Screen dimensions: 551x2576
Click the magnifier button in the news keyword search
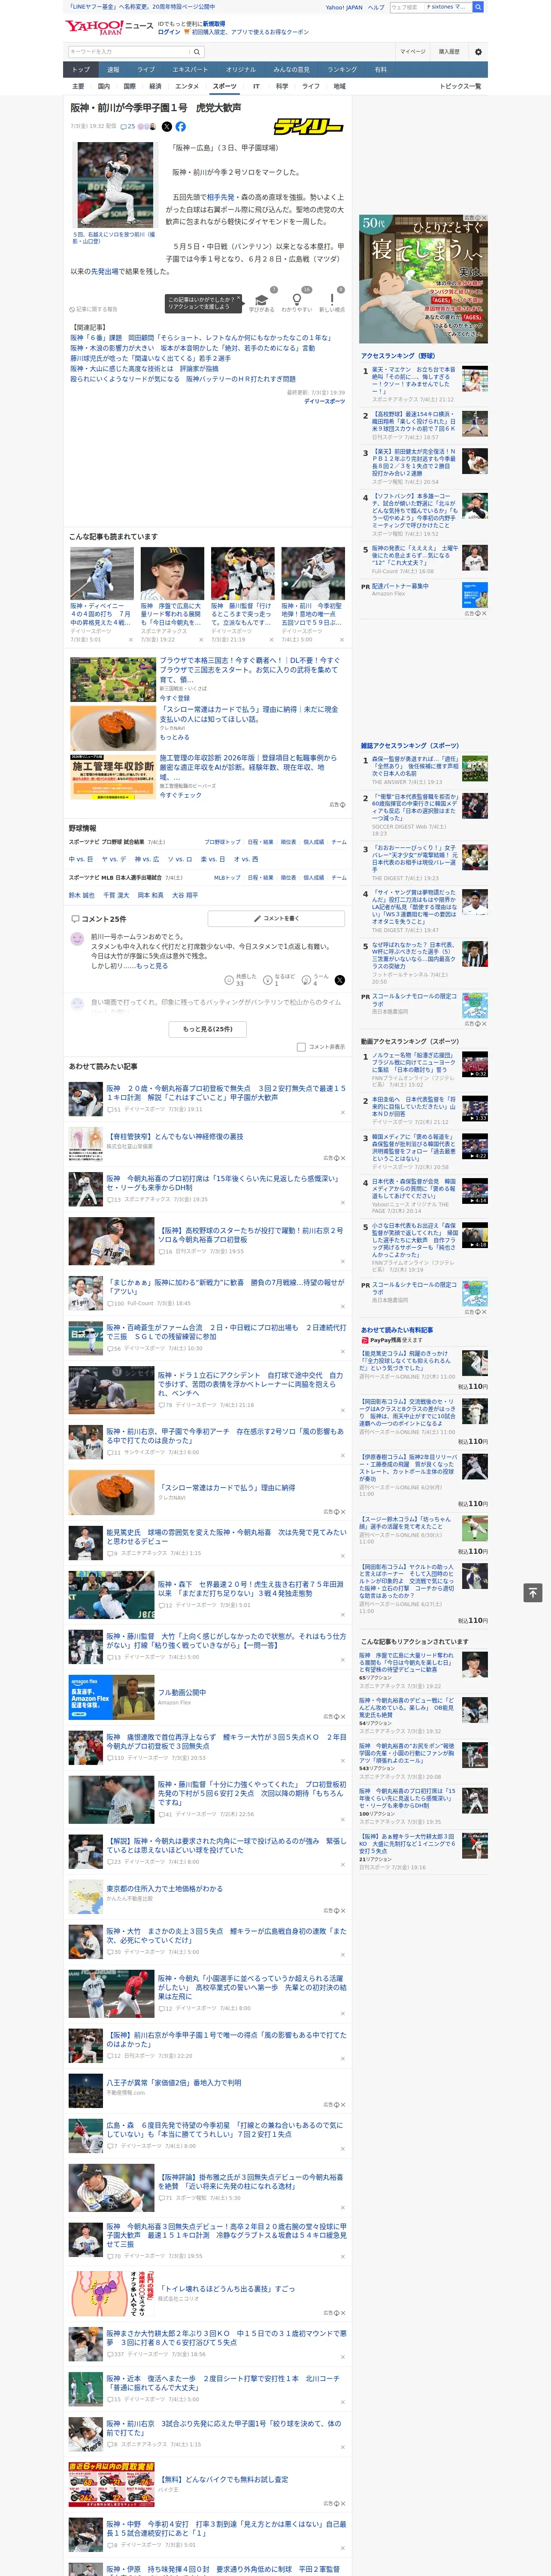pyautogui.click(x=197, y=51)
